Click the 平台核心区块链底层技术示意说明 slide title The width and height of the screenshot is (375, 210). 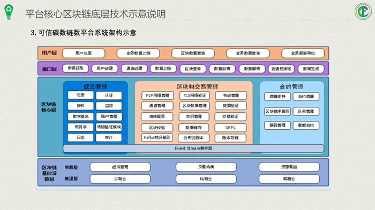click(x=95, y=14)
